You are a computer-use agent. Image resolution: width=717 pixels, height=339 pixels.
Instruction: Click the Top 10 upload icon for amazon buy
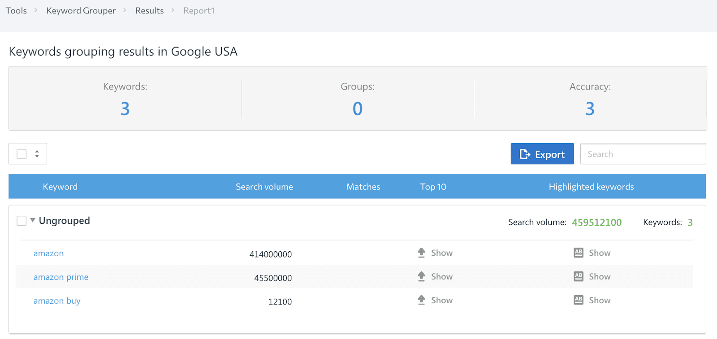click(421, 300)
